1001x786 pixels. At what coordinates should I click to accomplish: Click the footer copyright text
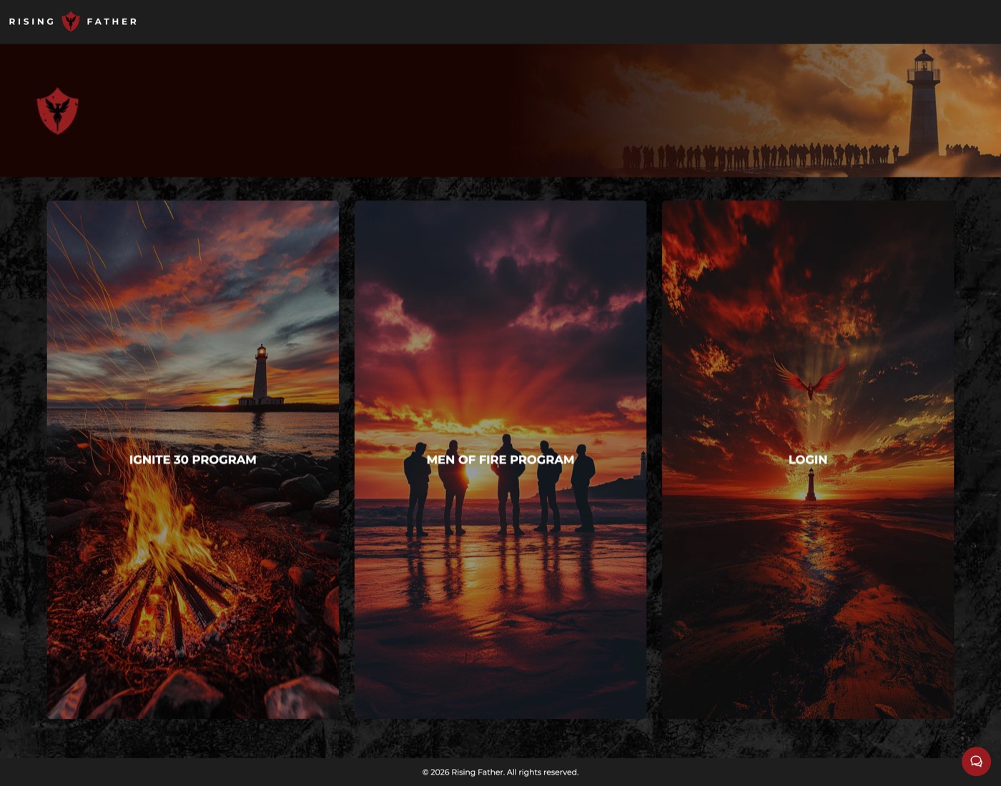(x=500, y=772)
